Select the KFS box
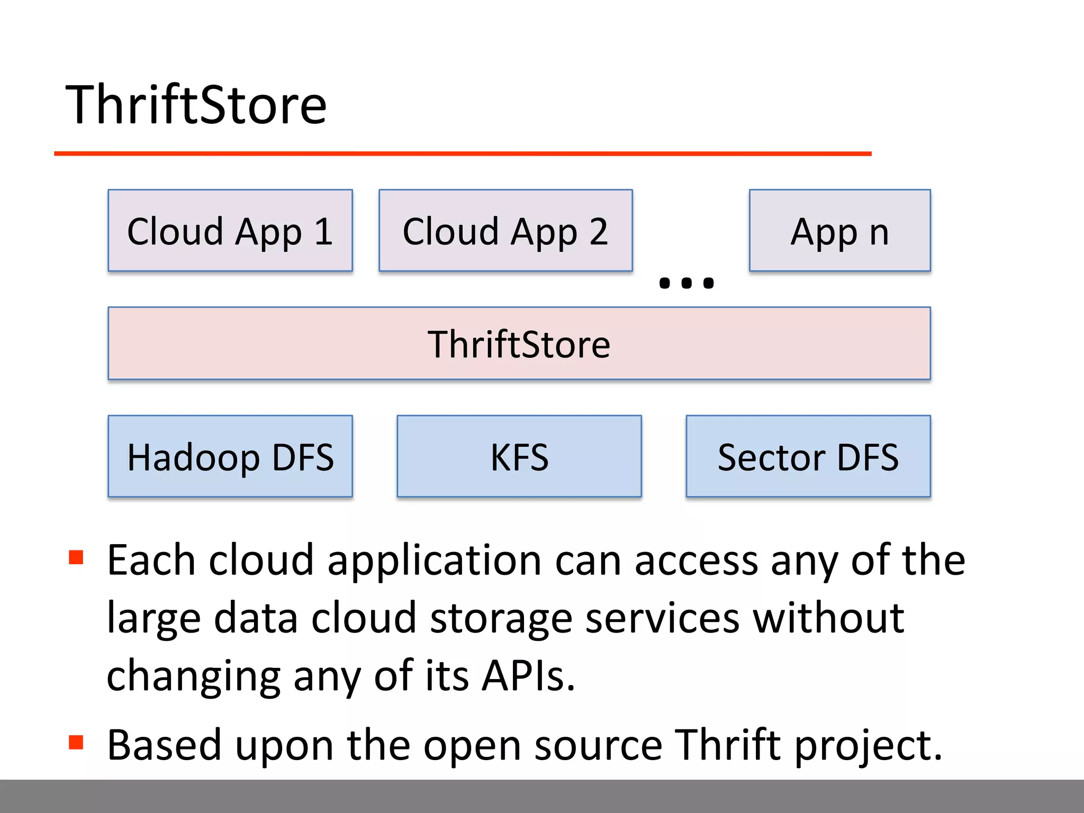1084x813 pixels. click(519, 456)
